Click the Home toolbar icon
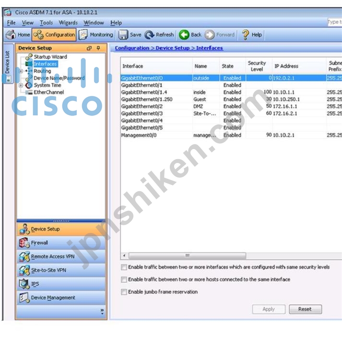This screenshot has height=347, width=342. [11, 35]
